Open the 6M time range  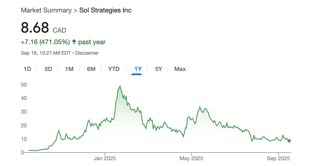tap(91, 69)
